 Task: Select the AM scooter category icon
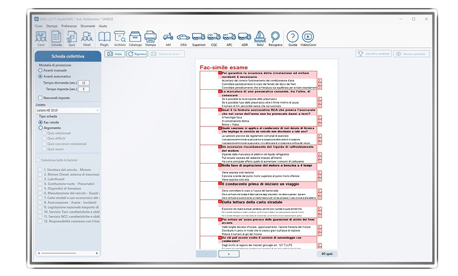pos(168,38)
